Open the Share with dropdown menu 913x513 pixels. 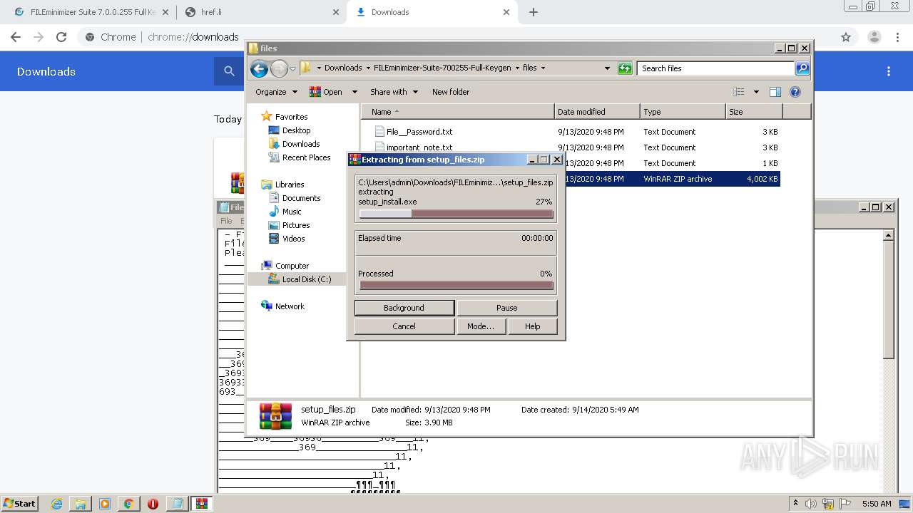394,92
